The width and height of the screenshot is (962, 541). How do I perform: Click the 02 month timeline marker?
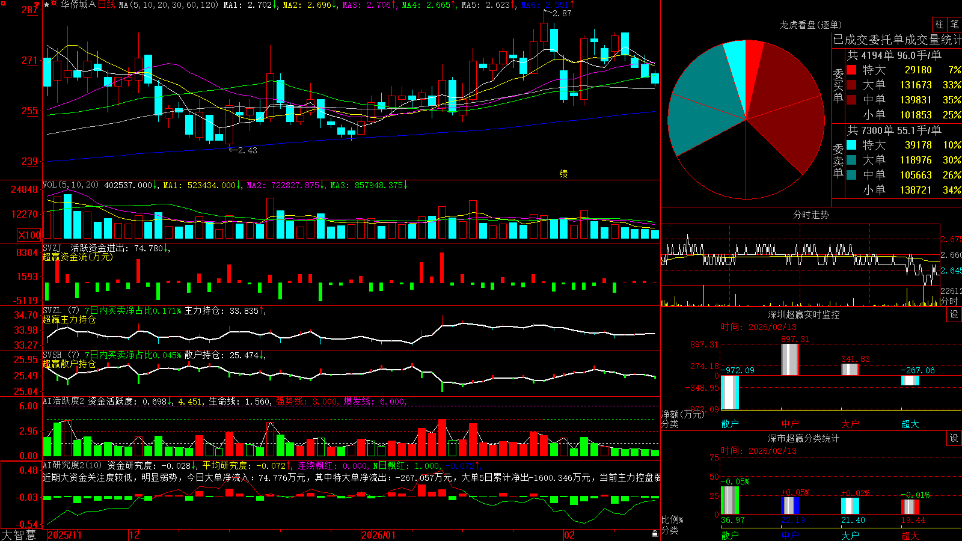(569, 535)
